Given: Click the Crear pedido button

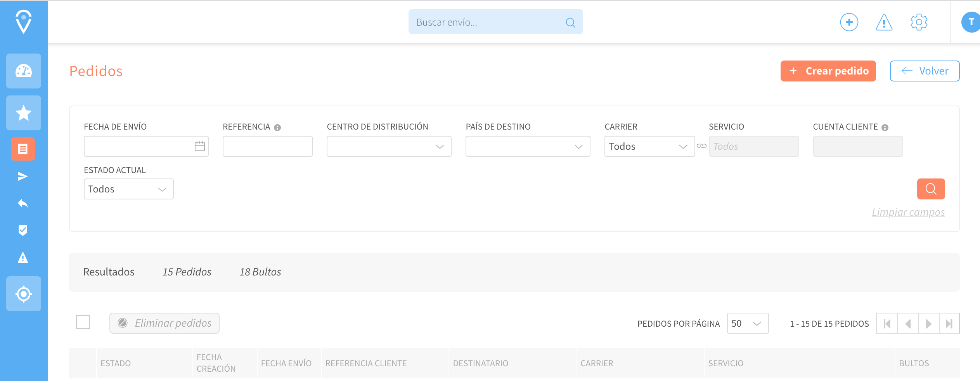Looking at the screenshot, I should 828,71.
